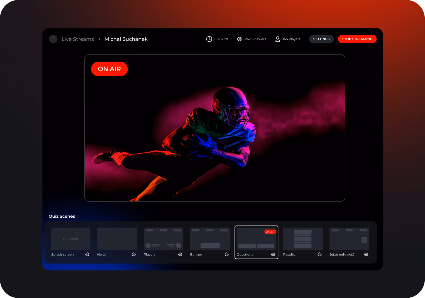Open Players scene settings gear
425x298 pixels.
click(x=180, y=254)
